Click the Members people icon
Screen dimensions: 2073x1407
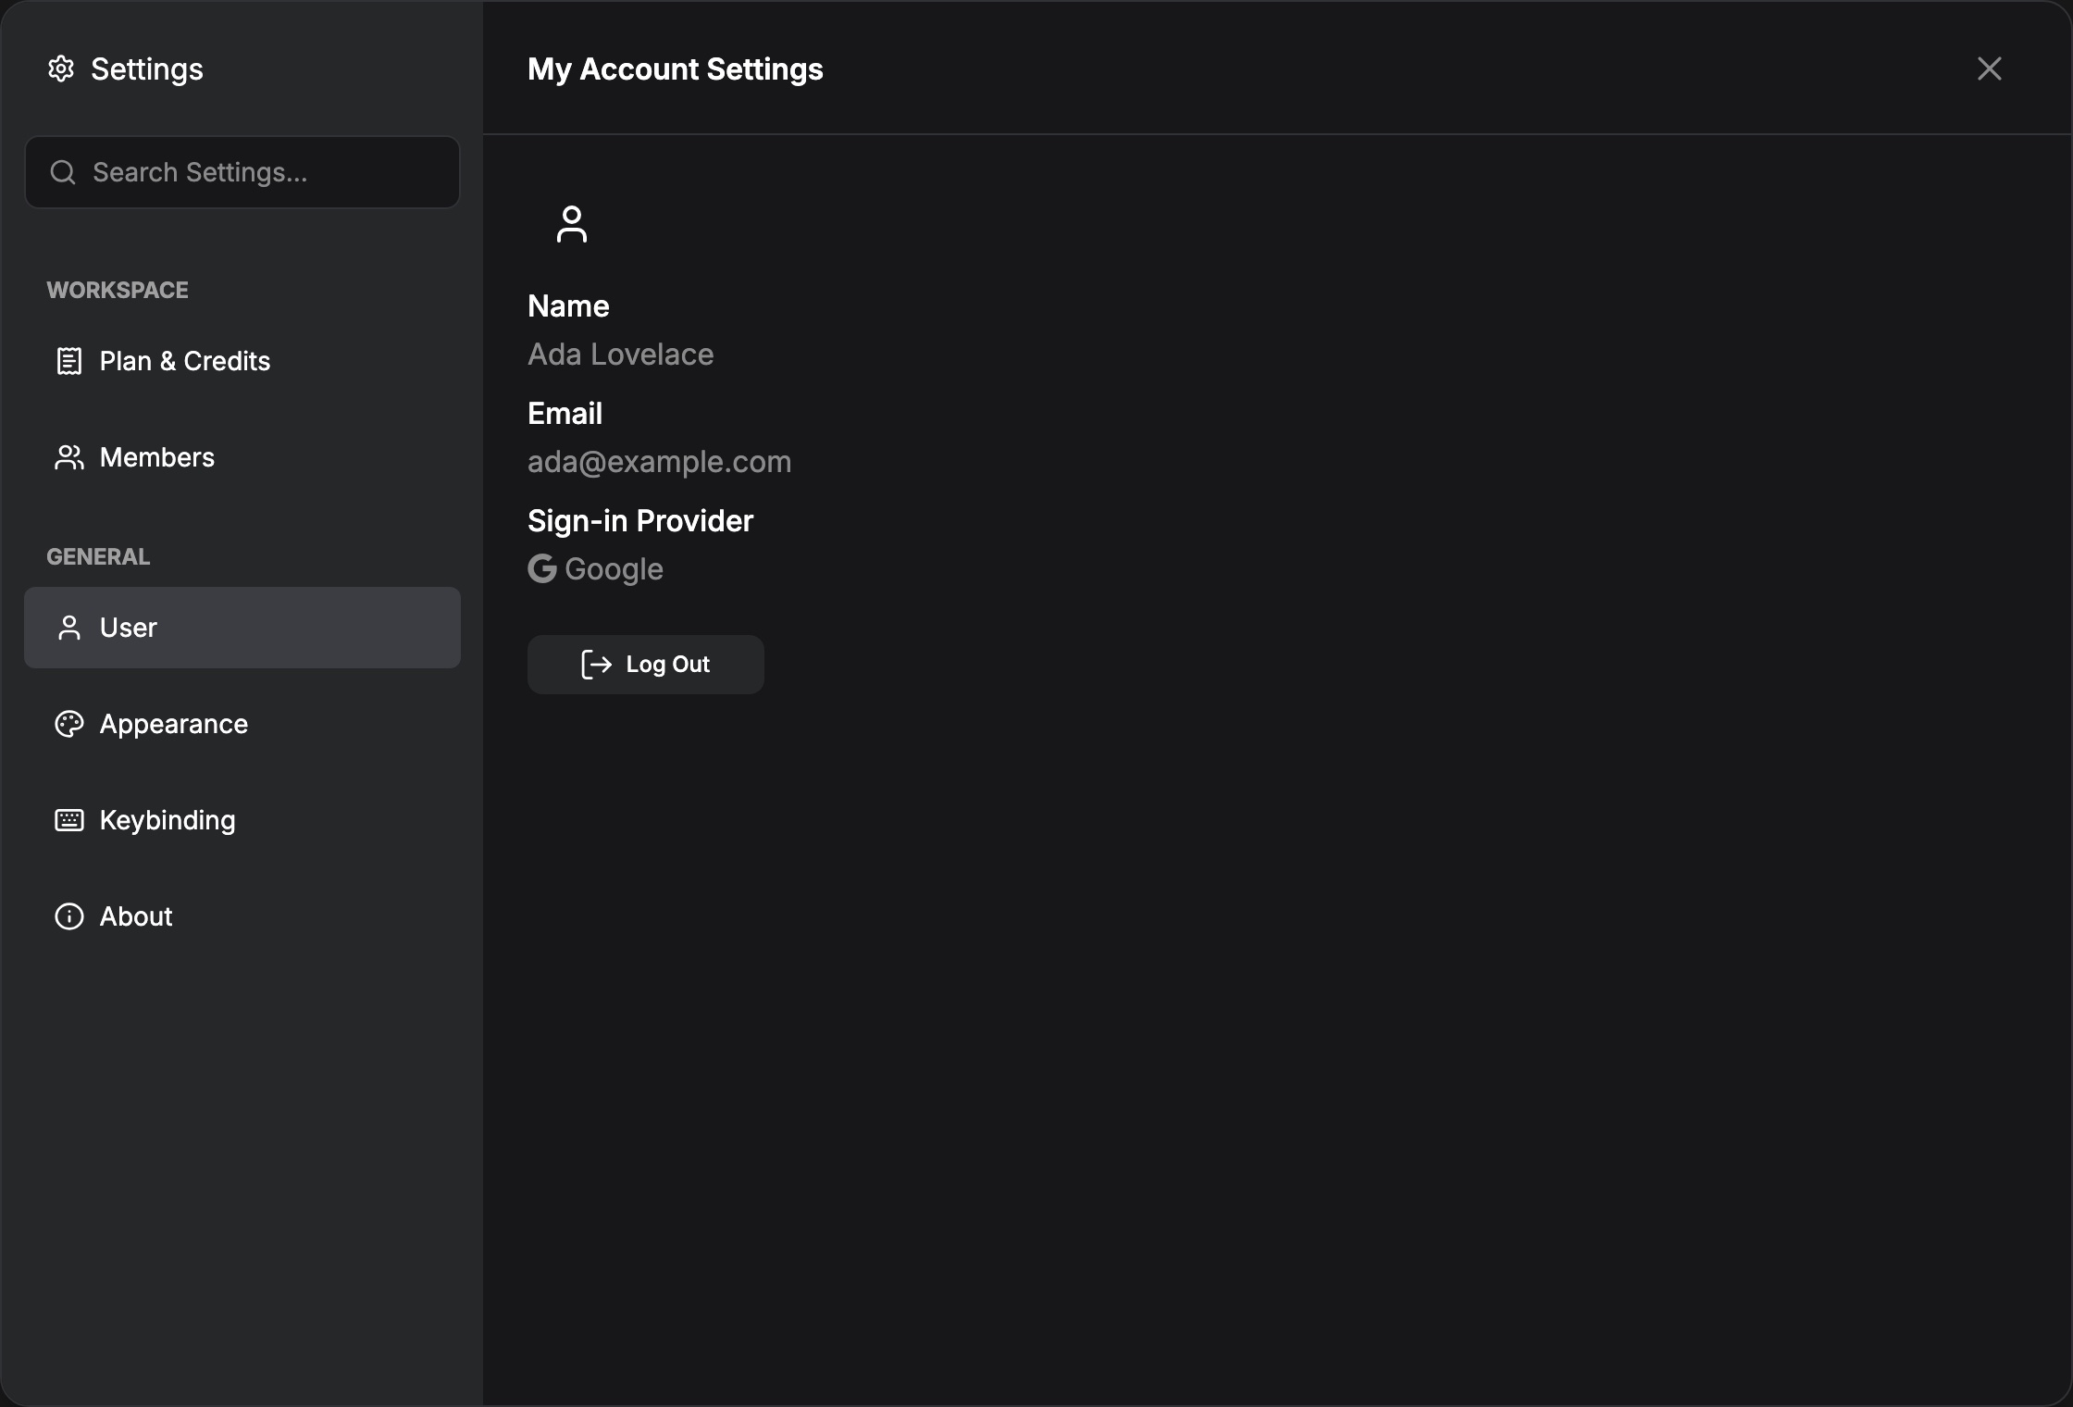[69, 457]
